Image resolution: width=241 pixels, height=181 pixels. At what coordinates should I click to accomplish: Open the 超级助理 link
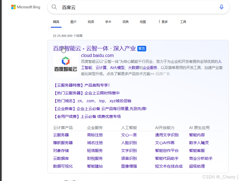click(x=197, y=166)
